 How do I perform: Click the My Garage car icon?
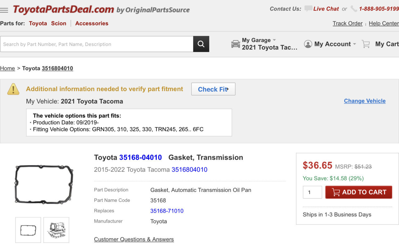[236, 44]
